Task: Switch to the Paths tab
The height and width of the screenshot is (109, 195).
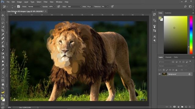Action: (176, 57)
